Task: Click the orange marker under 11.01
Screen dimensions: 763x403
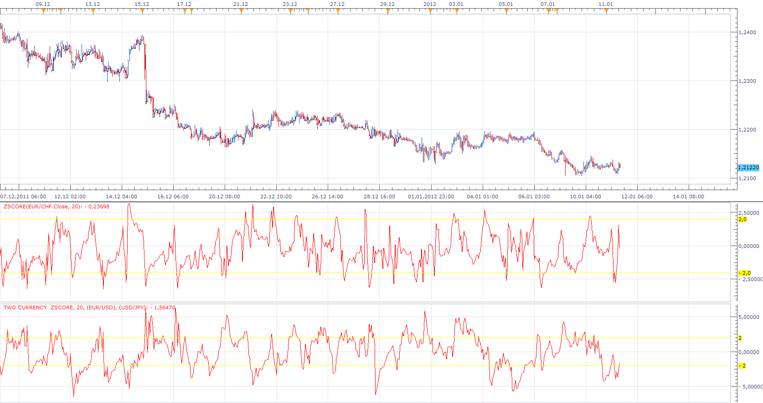Action: click(606, 11)
